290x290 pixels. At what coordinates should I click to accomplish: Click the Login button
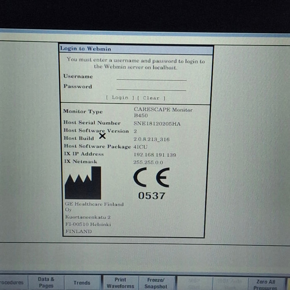120,97
